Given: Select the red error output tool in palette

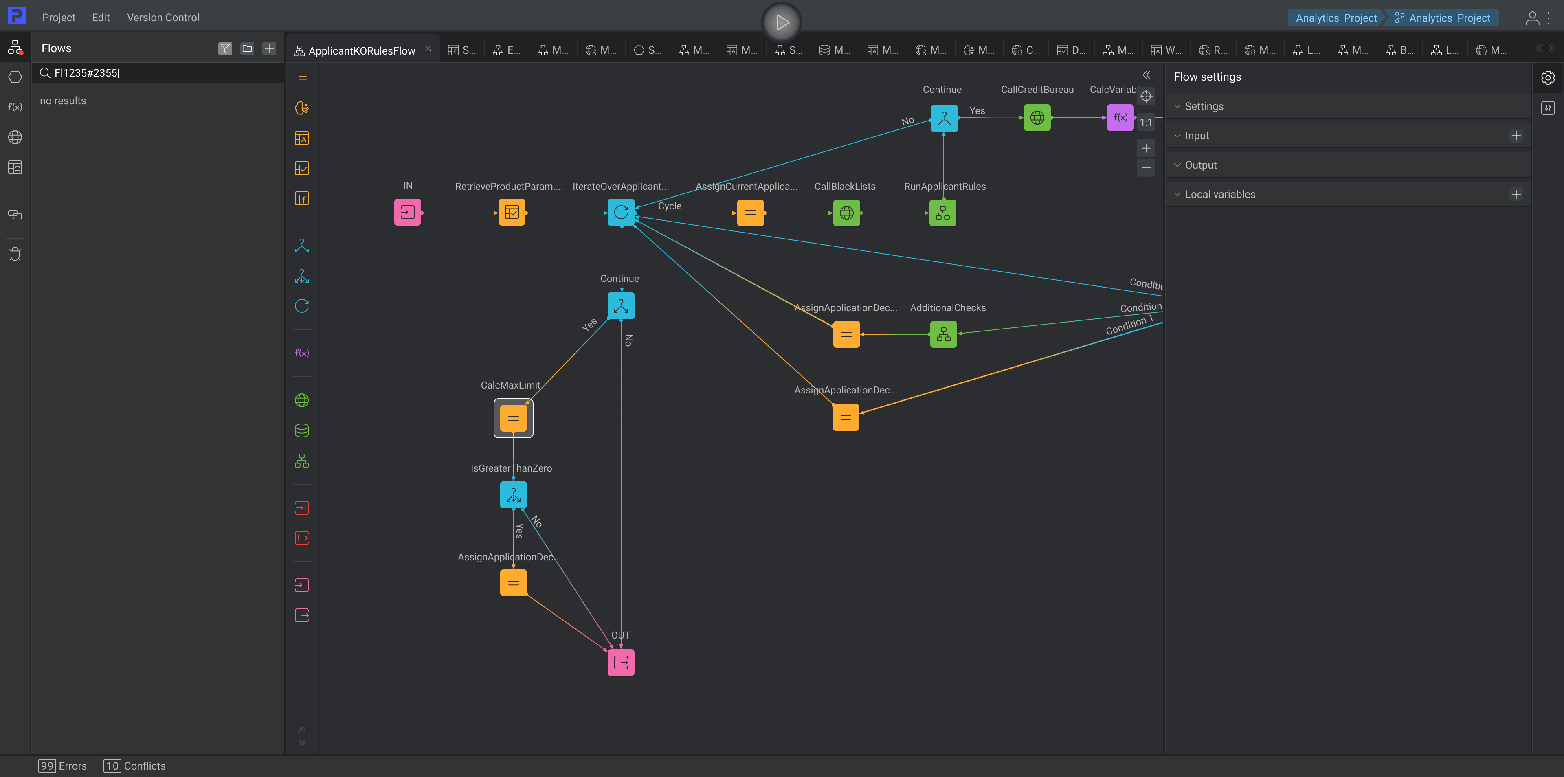Looking at the screenshot, I should tap(302, 538).
